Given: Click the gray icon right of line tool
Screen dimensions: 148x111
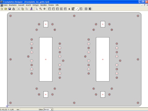Looking at the screenshot, I should (81, 9).
